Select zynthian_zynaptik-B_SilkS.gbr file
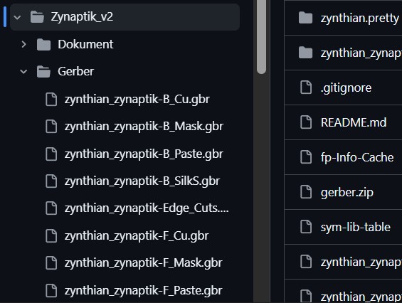The height and width of the screenshot is (303, 402). (142, 181)
